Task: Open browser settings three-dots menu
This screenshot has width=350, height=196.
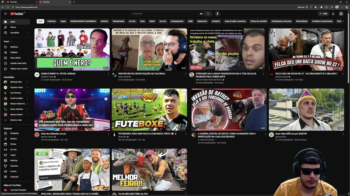Action: [342, 7]
